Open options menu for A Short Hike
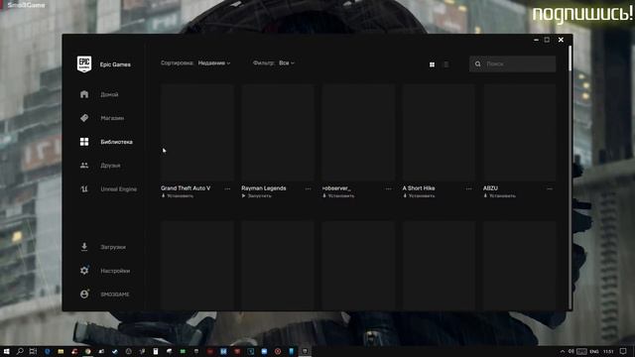Viewport: 635px width, 357px height. [x=469, y=188]
